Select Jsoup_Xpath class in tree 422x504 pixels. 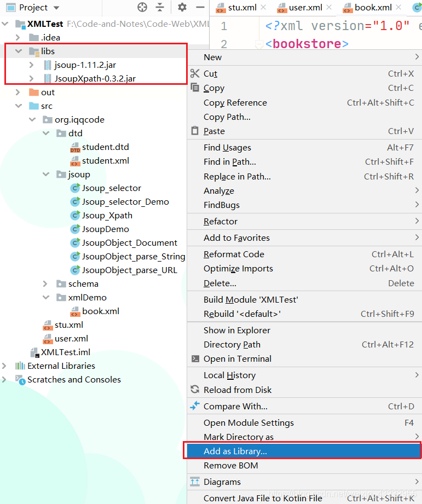[x=107, y=216]
